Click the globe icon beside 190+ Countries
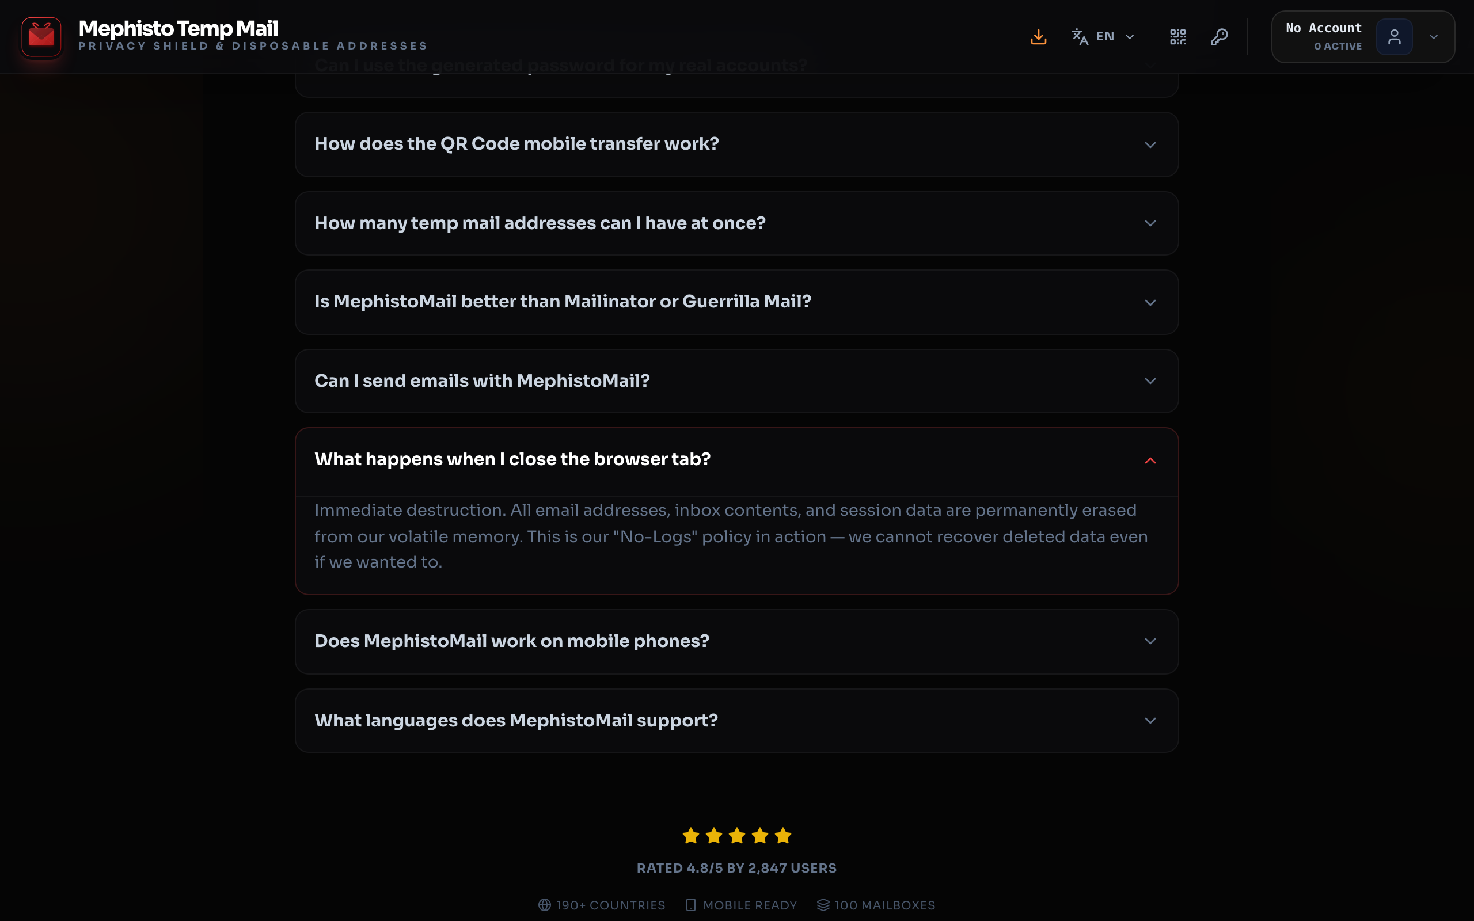 545,905
